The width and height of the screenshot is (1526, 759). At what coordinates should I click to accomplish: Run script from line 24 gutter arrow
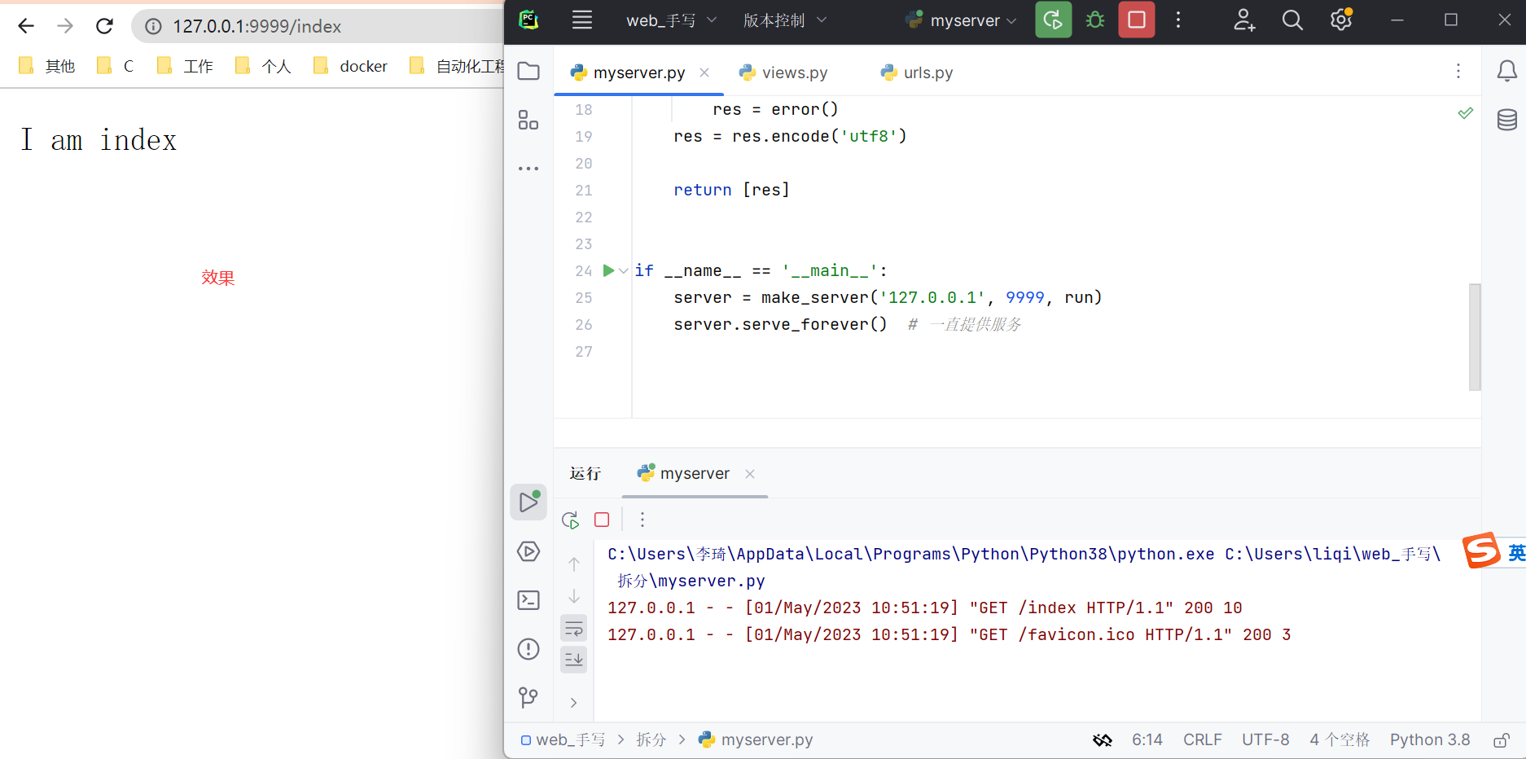click(x=608, y=270)
